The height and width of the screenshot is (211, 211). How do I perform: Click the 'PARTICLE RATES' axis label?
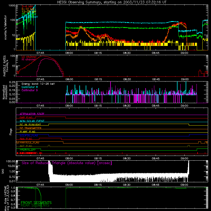pos(4,66)
